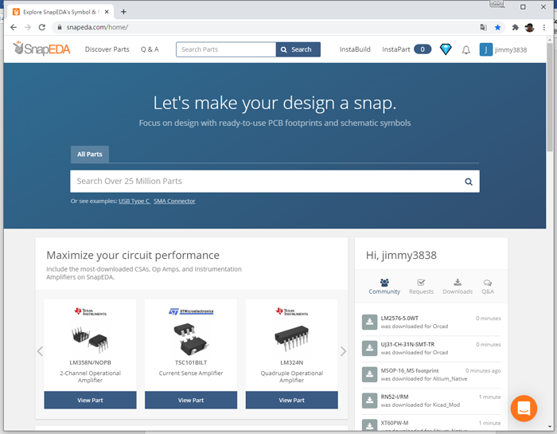
Task: Open the Chrome three-dot menu
Action: pyautogui.click(x=543, y=27)
